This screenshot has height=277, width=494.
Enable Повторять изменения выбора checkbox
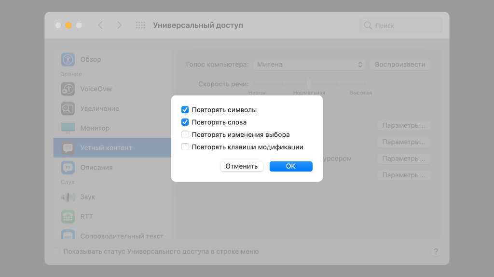pos(185,134)
